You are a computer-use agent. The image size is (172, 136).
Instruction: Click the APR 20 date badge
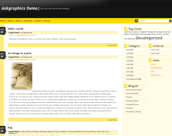pos(2,55)
